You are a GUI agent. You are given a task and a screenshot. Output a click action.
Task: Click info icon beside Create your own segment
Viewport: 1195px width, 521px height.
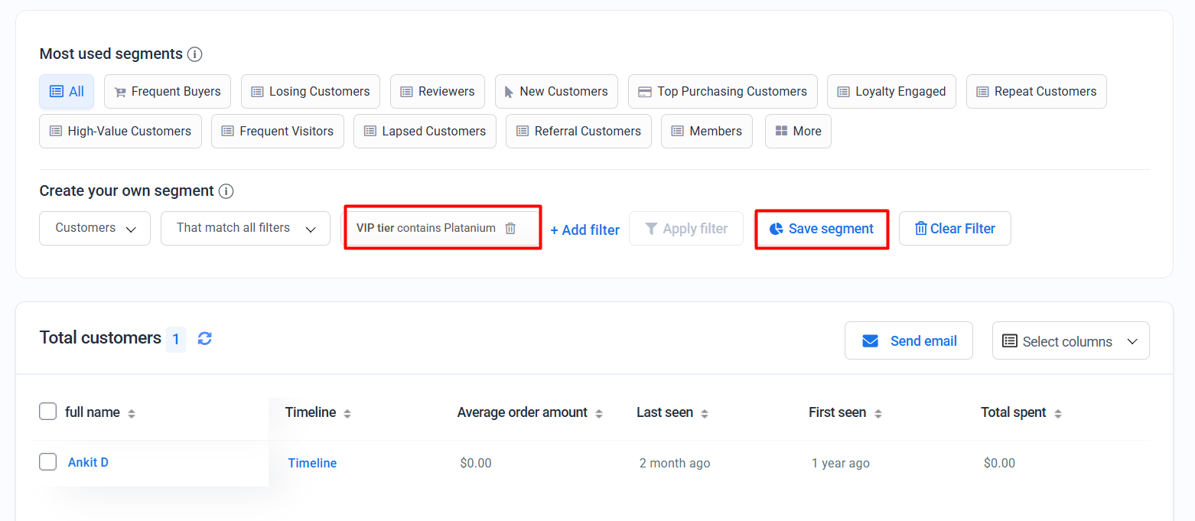[x=226, y=191]
